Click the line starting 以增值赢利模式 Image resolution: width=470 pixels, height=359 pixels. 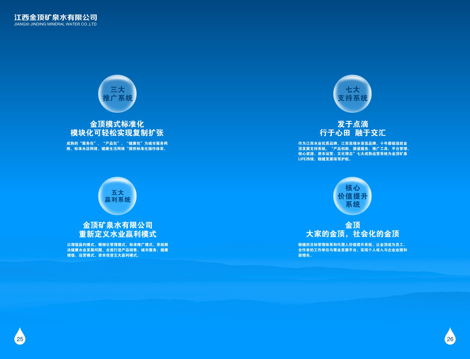(x=118, y=245)
